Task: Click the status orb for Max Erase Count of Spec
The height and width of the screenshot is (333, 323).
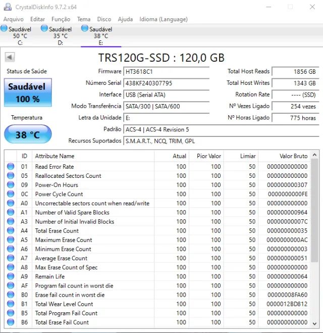Action: pos(11,267)
